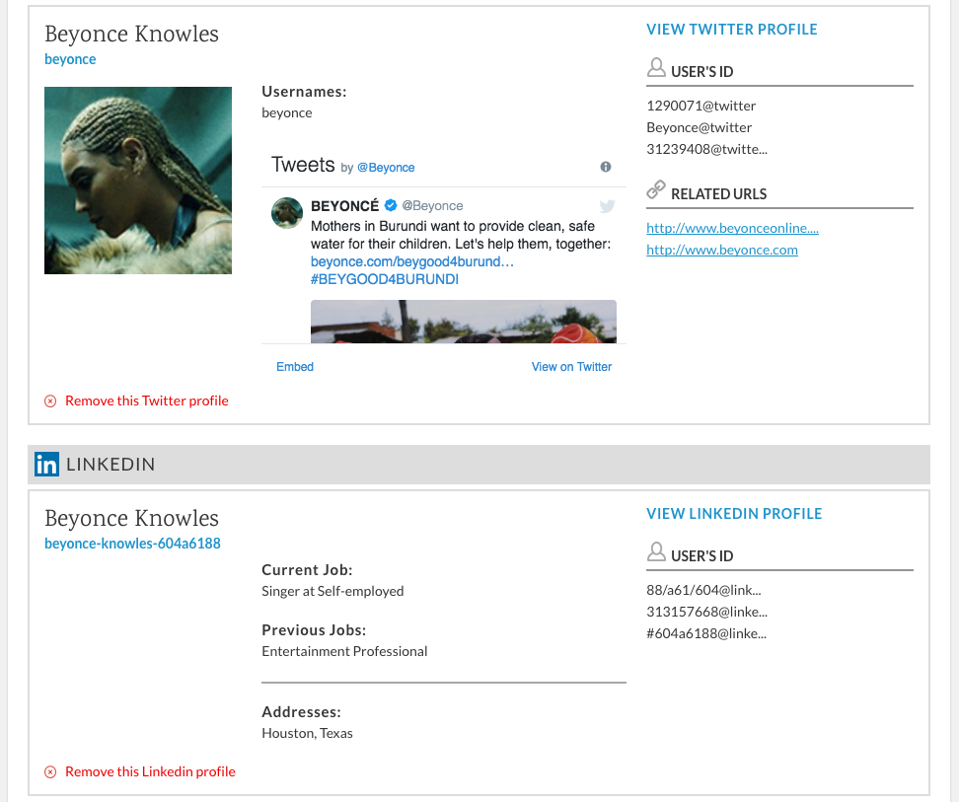This screenshot has height=802, width=959.
Task: Click the LinkedIn card name Beyonce Knowles
Action: pos(131,518)
